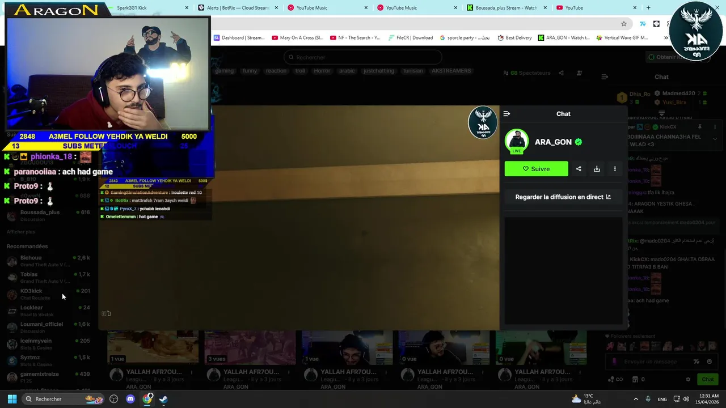Close the SparkGG1 Kick tab
The image size is (726, 408).
pyautogui.click(x=187, y=8)
